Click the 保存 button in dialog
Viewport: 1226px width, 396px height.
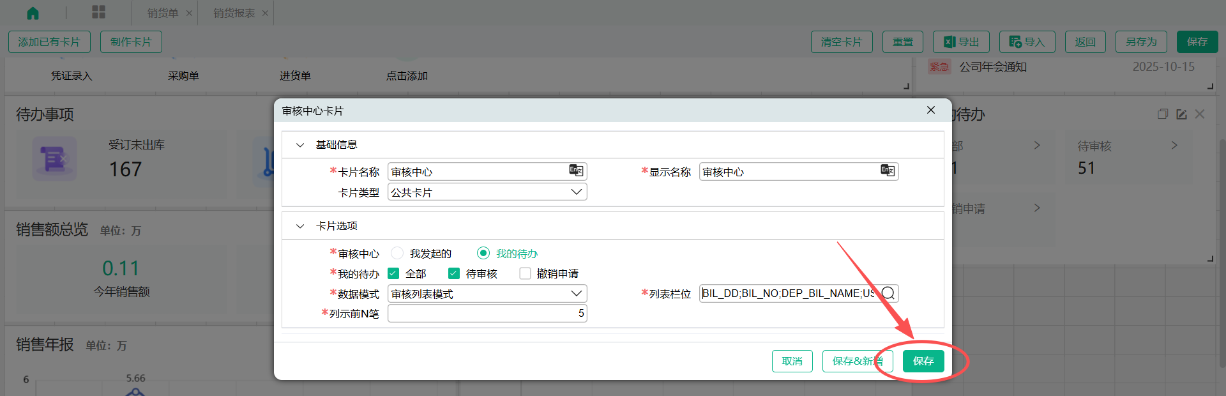923,361
